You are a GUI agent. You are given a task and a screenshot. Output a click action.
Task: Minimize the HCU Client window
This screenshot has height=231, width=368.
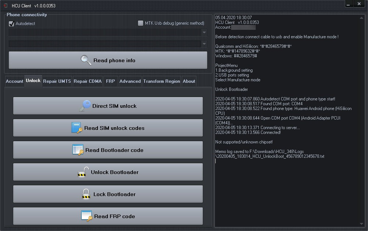[348, 4]
